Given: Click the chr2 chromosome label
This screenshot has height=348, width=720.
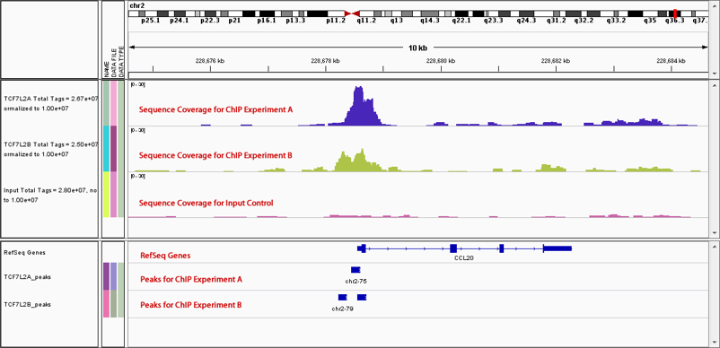Looking at the screenshot, I should coord(137,4).
